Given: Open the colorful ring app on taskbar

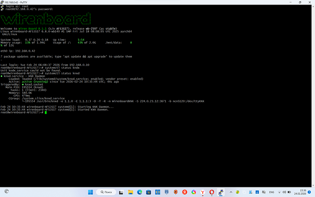Looking at the screenshot, I should click(x=194, y=192).
